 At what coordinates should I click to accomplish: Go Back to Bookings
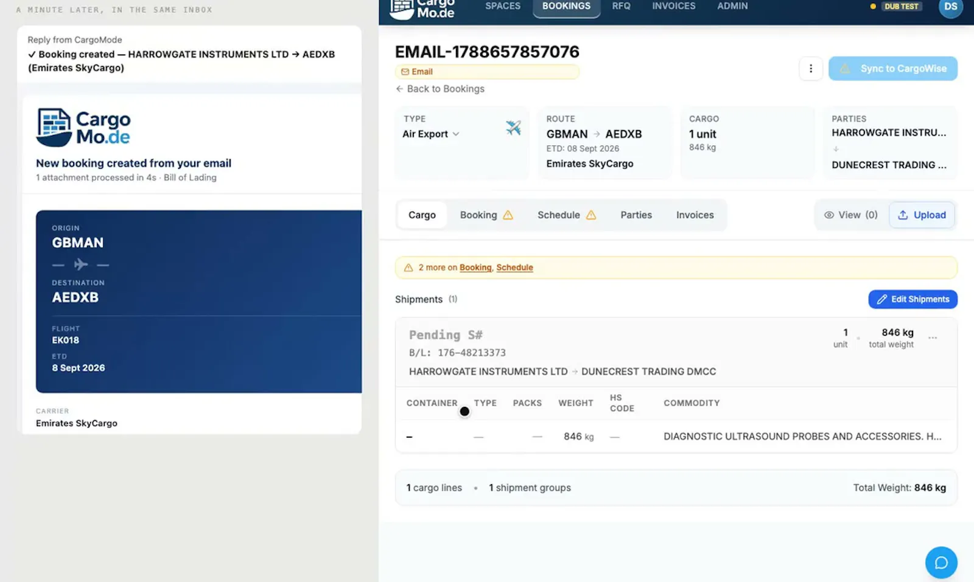pos(440,89)
